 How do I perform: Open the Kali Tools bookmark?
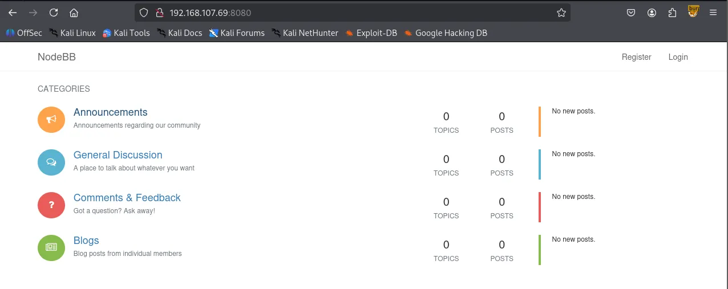(x=126, y=33)
